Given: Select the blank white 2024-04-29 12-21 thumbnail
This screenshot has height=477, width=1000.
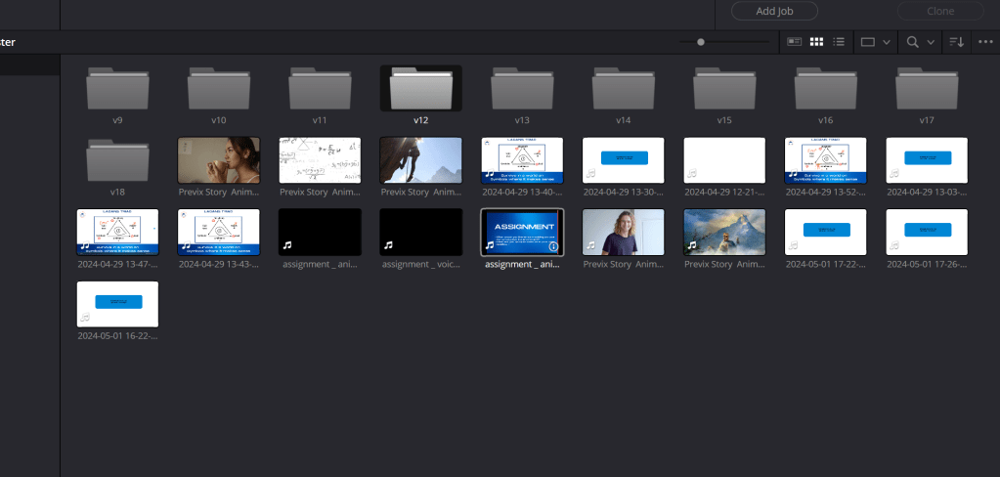Looking at the screenshot, I should 724,160.
